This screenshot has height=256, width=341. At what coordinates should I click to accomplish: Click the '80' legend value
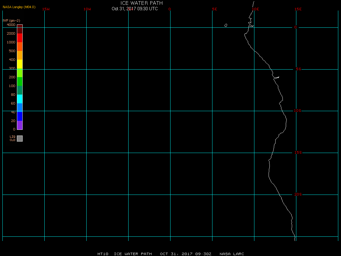coord(13,95)
